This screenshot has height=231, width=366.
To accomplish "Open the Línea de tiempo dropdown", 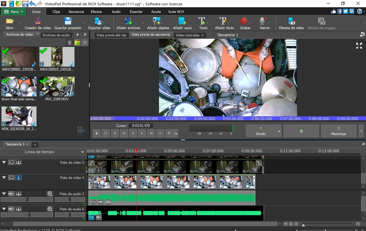I will 83,152.
